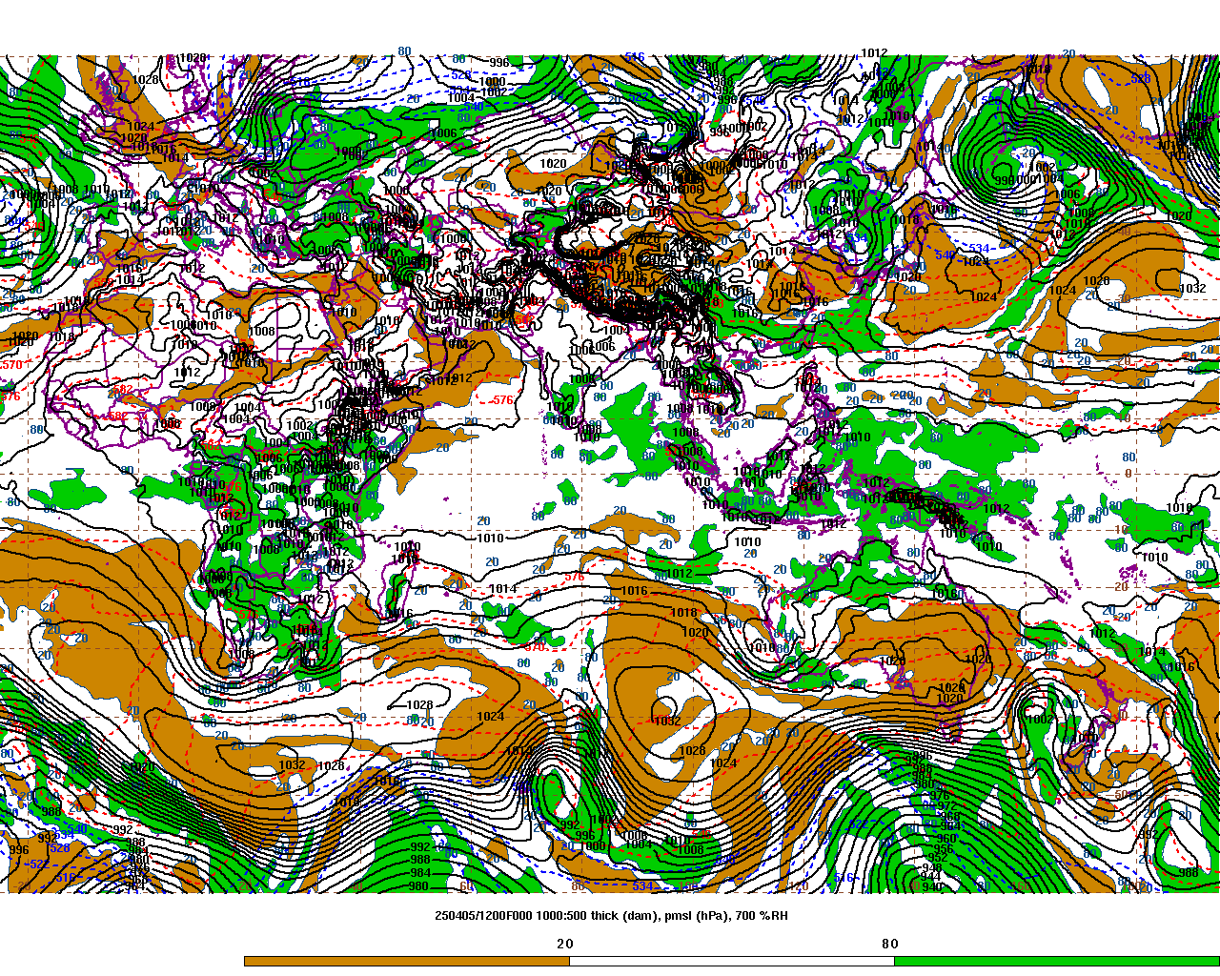Click the "80" value label above the legend bar
This screenshot has height=976, width=1220.
[889, 944]
